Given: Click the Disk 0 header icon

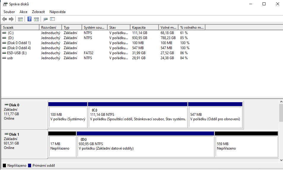Looking at the screenshot, I should (x=7, y=105).
